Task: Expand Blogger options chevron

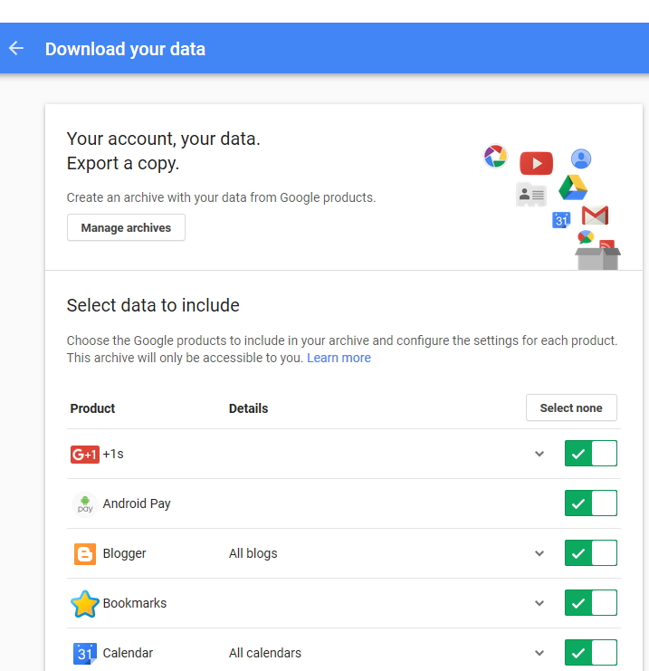Action: [x=539, y=553]
